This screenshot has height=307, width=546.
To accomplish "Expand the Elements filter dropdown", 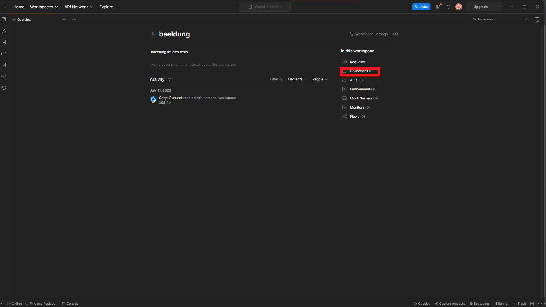I will pyautogui.click(x=297, y=79).
